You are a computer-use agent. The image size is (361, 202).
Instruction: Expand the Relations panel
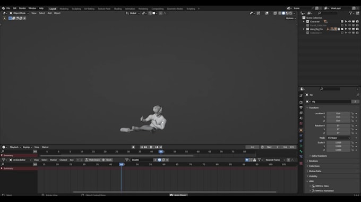click(313, 161)
